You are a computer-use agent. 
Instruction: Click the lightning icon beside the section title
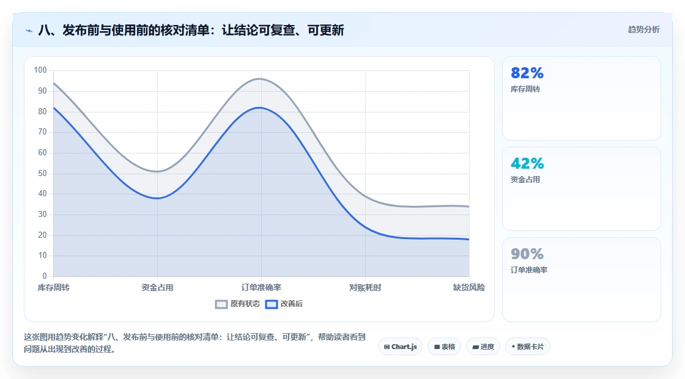[29, 31]
